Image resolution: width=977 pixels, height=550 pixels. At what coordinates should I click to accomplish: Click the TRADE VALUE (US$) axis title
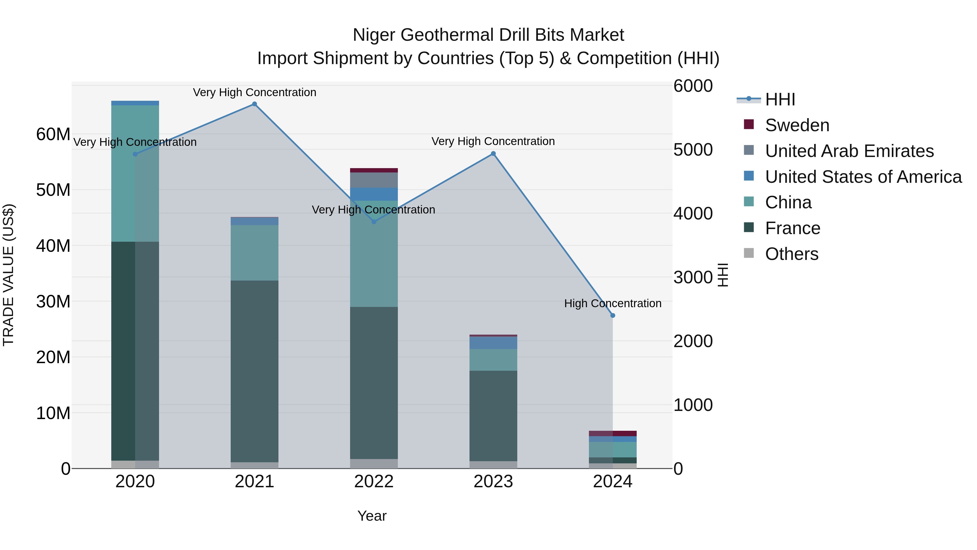(8, 275)
